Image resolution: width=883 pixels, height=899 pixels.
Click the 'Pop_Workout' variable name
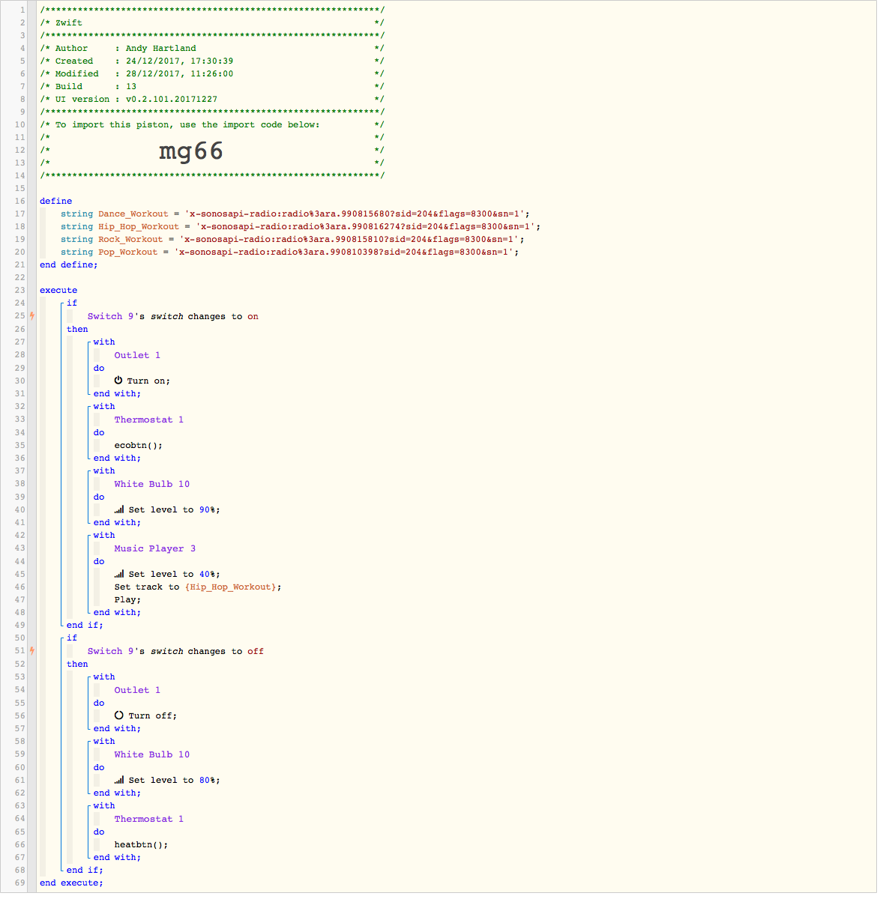pos(128,252)
